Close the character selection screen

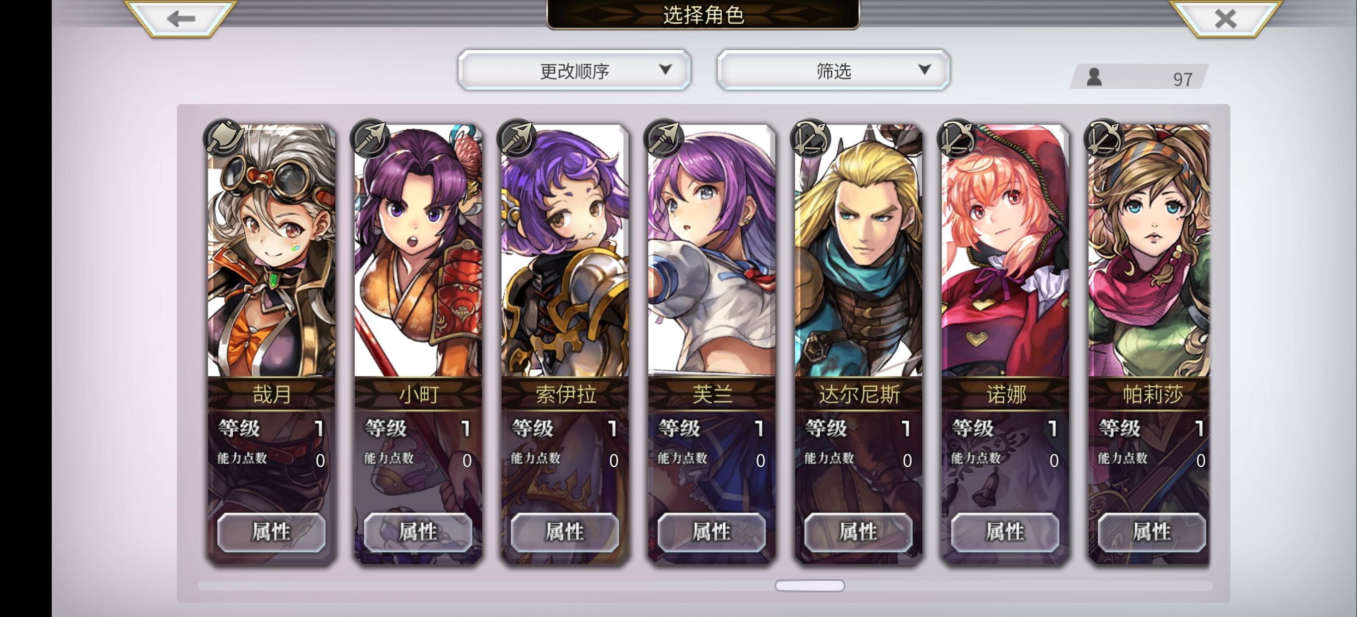click(x=1225, y=19)
